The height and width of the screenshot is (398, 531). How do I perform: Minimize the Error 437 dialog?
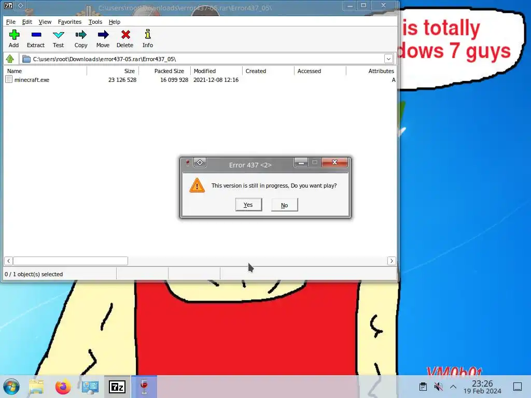tap(301, 162)
